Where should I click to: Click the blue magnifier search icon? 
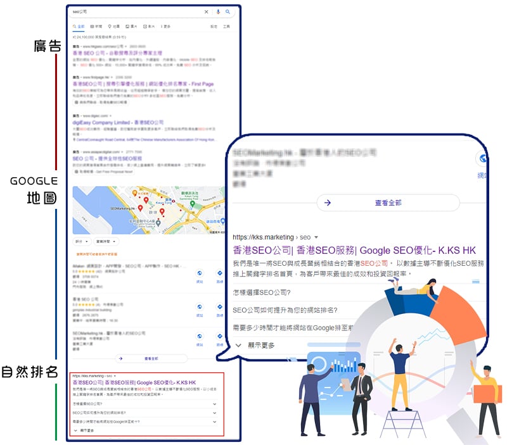point(227,11)
